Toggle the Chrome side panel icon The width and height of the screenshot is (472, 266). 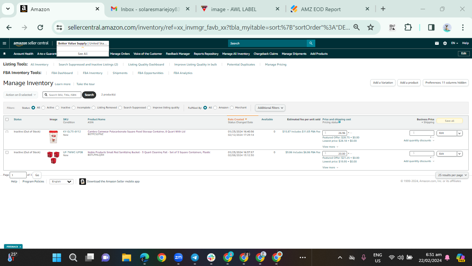[x=431, y=27]
